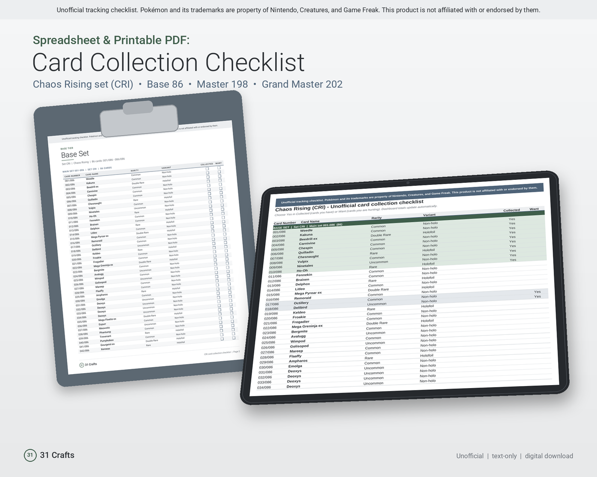Image resolution: width=597 pixels, height=477 pixels.
Task: Select the Rarity column header in spreadsheet
Action: (x=377, y=218)
